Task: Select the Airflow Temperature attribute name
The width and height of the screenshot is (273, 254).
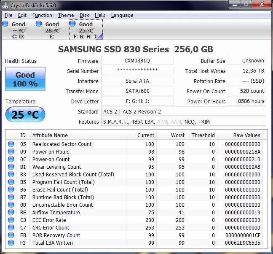Action: (56, 212)
